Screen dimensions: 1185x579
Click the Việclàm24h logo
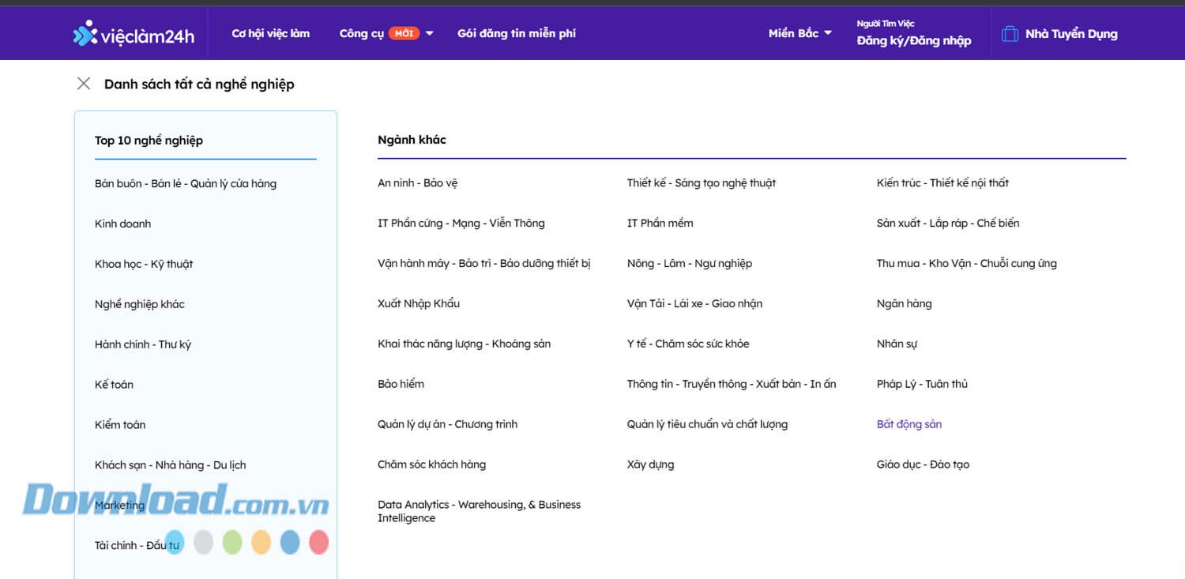134,34
